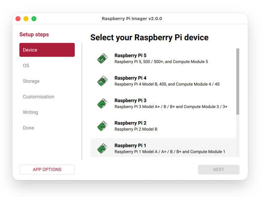Click 'Raspberry Pi 2 Model B' description
The image size is (262, 197).
[136, 129]
